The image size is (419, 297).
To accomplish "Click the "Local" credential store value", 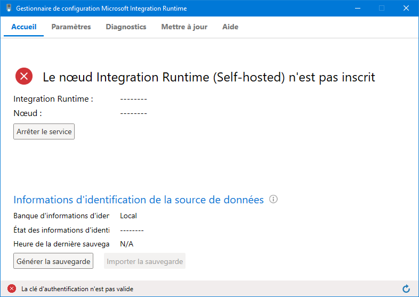I will (x=128, y=216).
